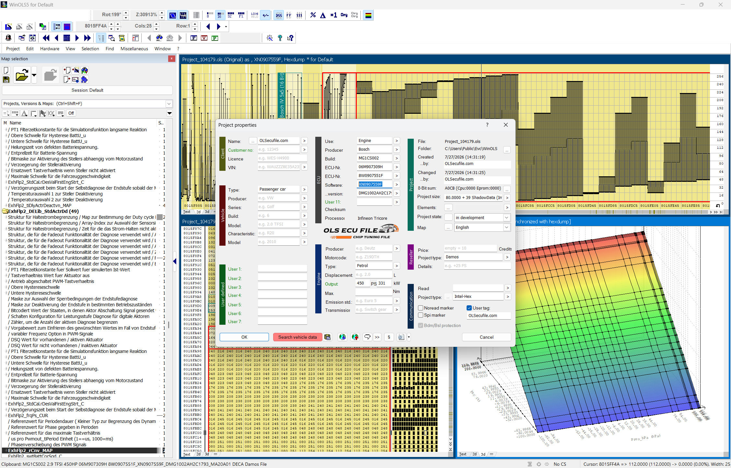The width and height of the screenshot is (731, 468).
Task: Click the floppy disk save icon
Action: tap(6, 79)
